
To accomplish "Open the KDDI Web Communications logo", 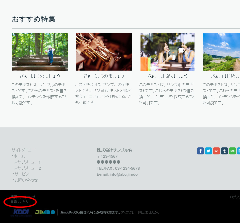I will click(21, 213).
